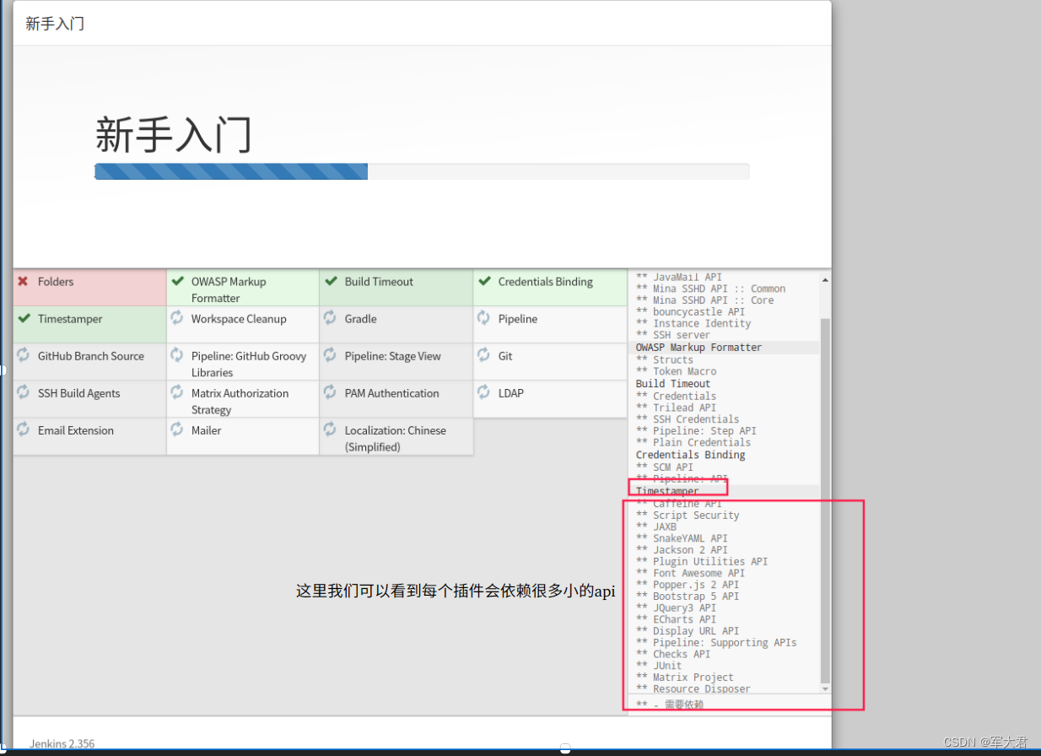The image size is (1041, 756).
Task: Click the 新手入门 dialog title bar text
Action: coord(55,24)
